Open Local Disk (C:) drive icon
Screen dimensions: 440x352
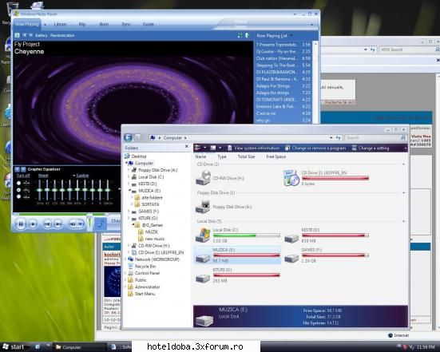203,235
